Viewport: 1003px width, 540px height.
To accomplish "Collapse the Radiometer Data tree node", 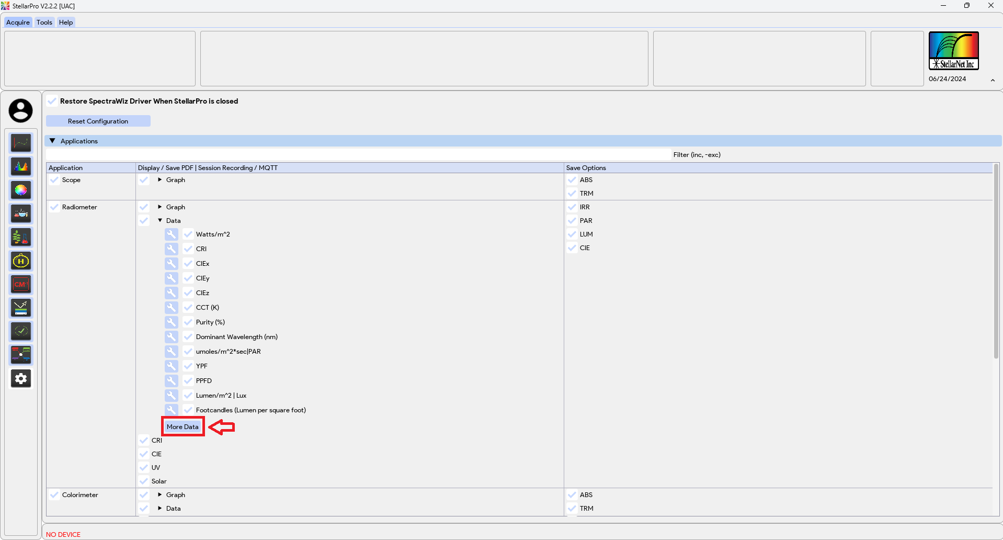I will pyautogui.click(x=160, y=220).
